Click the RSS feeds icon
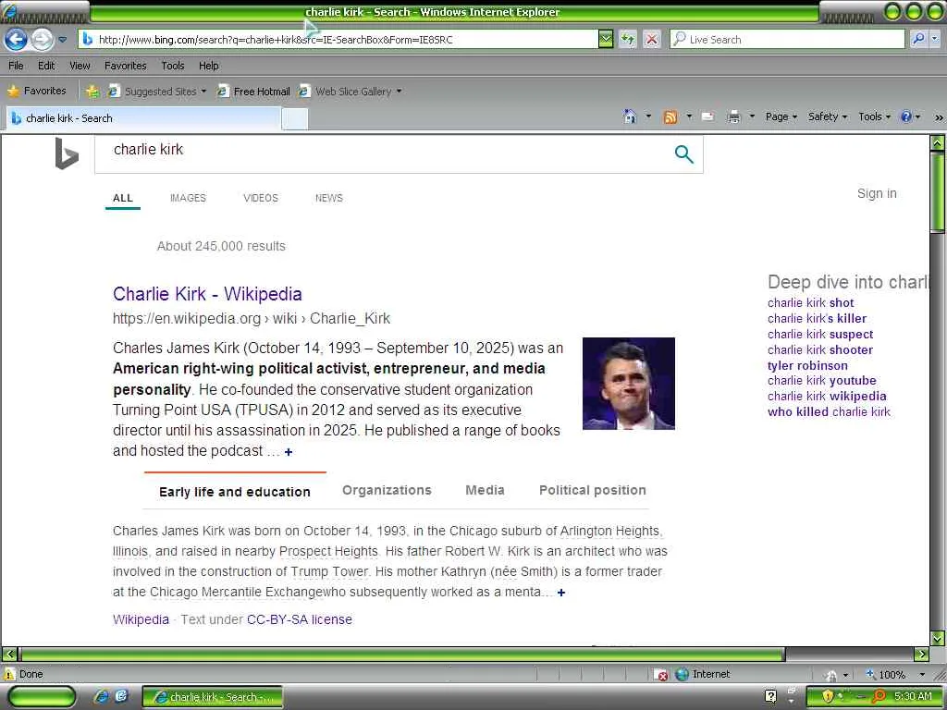The image size is (947, 710). click(670, 117)
